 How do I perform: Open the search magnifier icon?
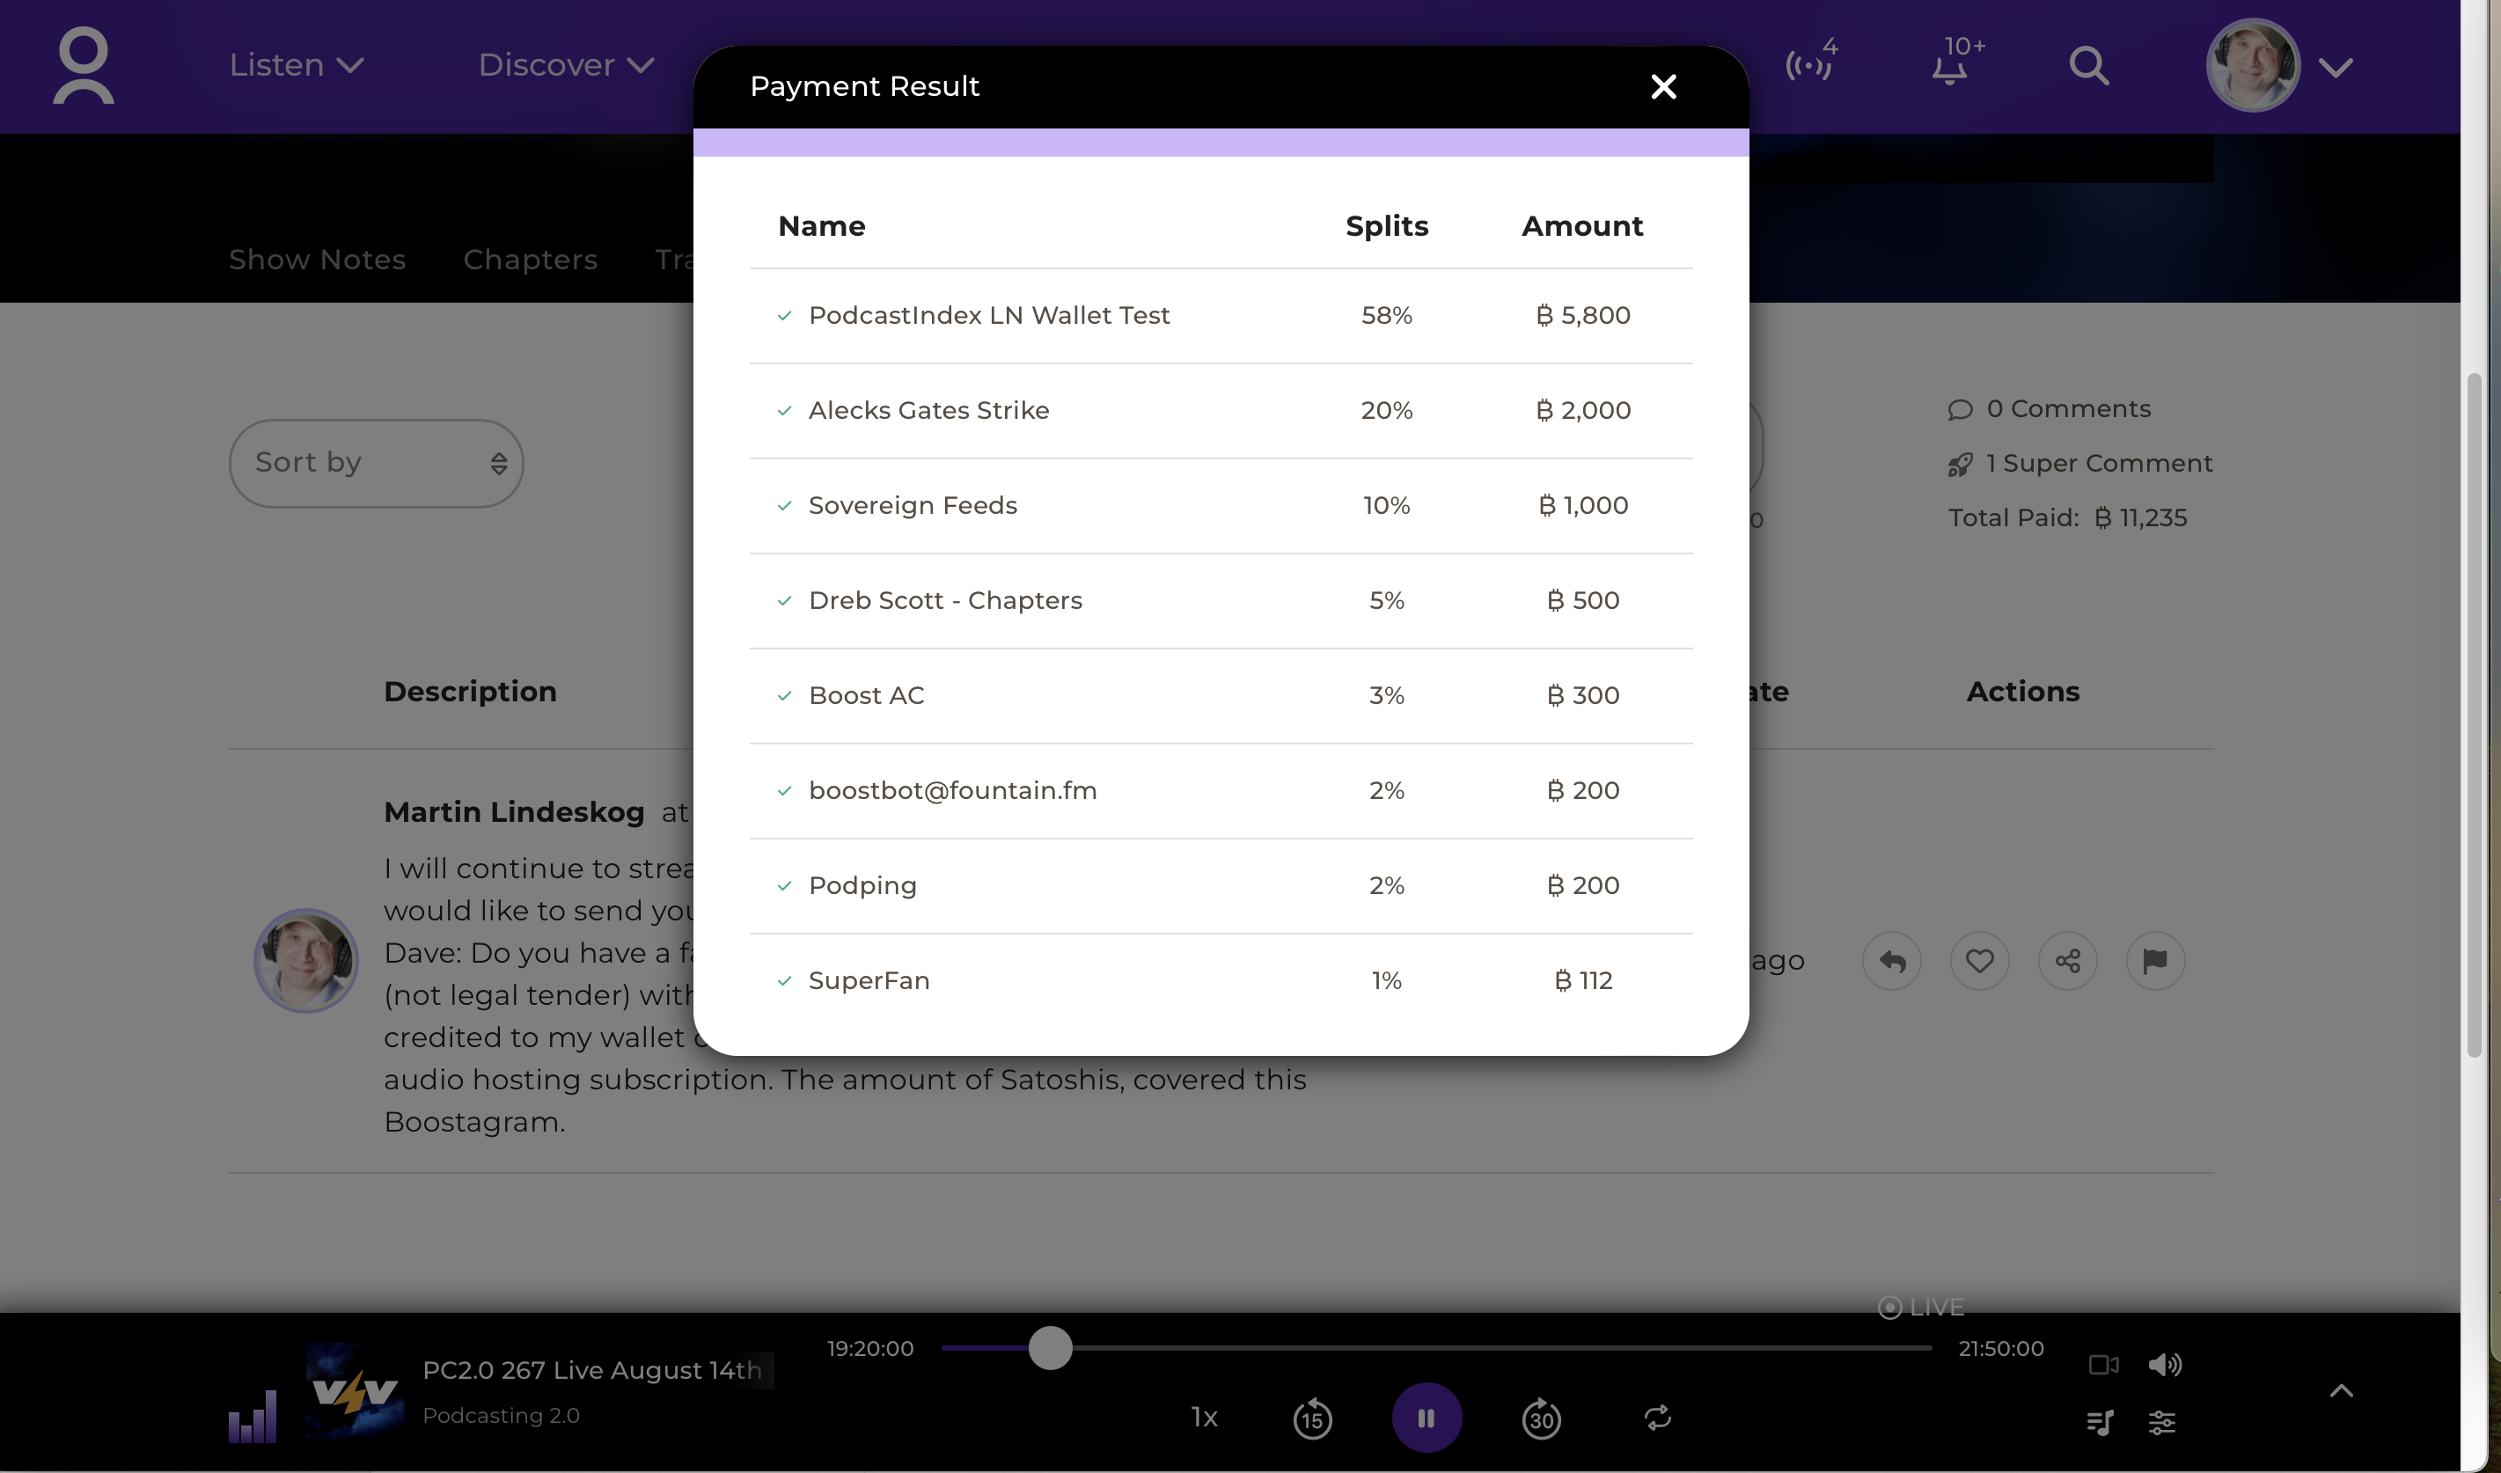pos(2089,67)
